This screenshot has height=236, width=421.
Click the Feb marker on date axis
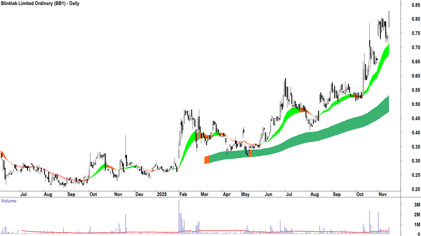click(x=183, y=194)
